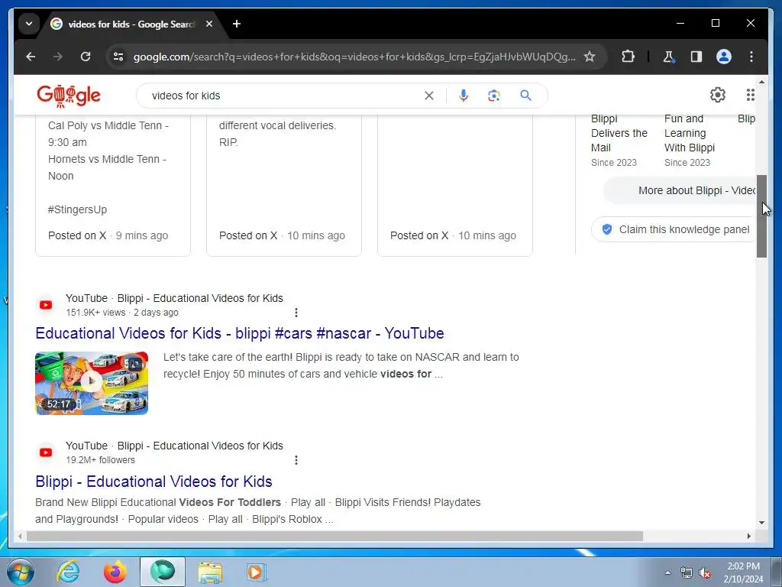Search by image with Google Lens icon
Viewport: 782px width, 587px height.
[494, 96]
